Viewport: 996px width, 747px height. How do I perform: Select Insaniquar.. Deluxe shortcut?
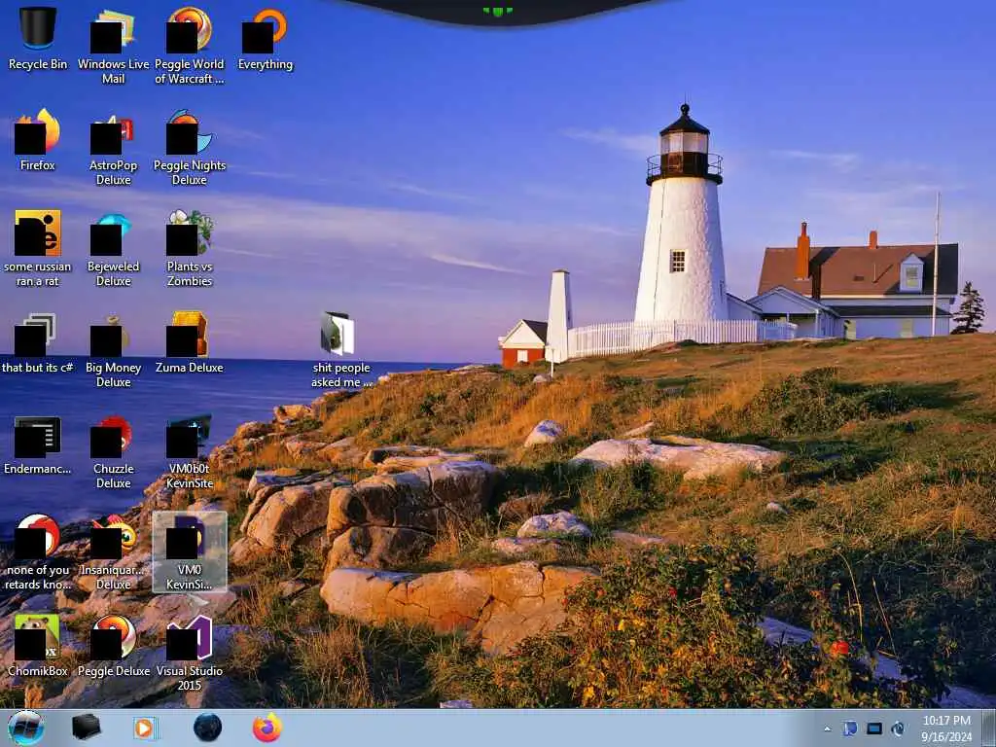[113, 552]
